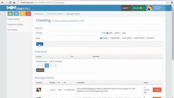Choose Today date range
174x98 pixels.
click(101, 38)
